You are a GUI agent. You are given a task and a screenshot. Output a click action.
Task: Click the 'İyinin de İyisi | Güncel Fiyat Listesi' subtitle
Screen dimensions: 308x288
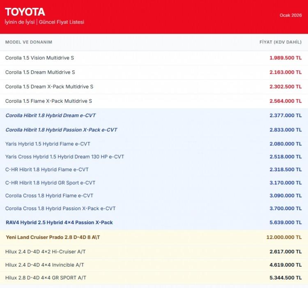(x=45, y=22)
